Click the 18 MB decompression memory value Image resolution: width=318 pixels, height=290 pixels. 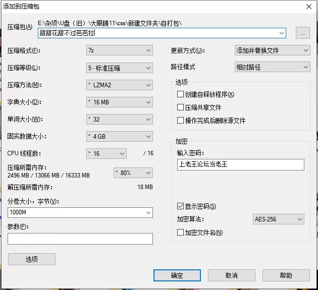[145, 187]
